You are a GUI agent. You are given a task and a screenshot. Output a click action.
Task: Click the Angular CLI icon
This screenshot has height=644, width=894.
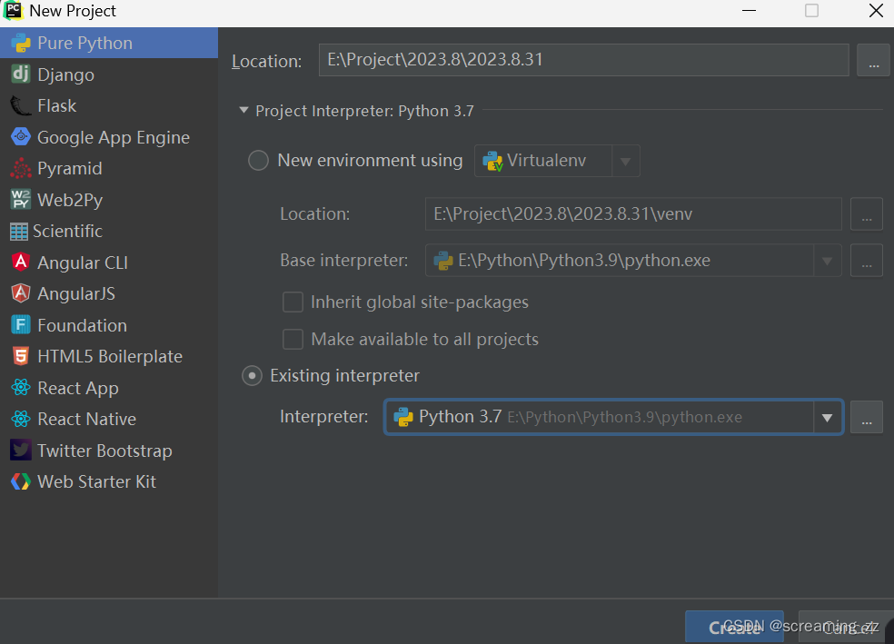click(x=21, y=263)
